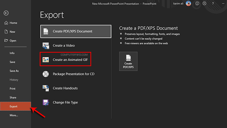Click the Create a Video film icon
The image size is (227, 128).
[x=46, y=46]
